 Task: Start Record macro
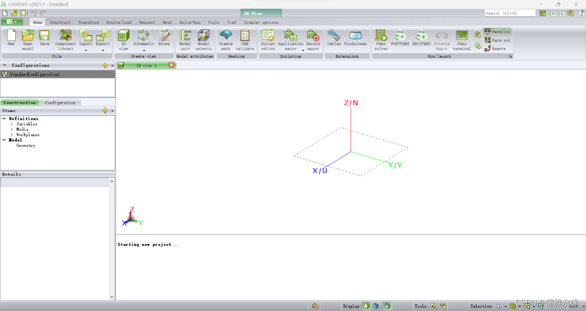[313, 40]
